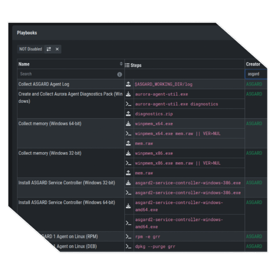This screenshot has height=275, width=275.
Task: Click the Creator column header
Action: pyautogui.click(x=253, y=64)
